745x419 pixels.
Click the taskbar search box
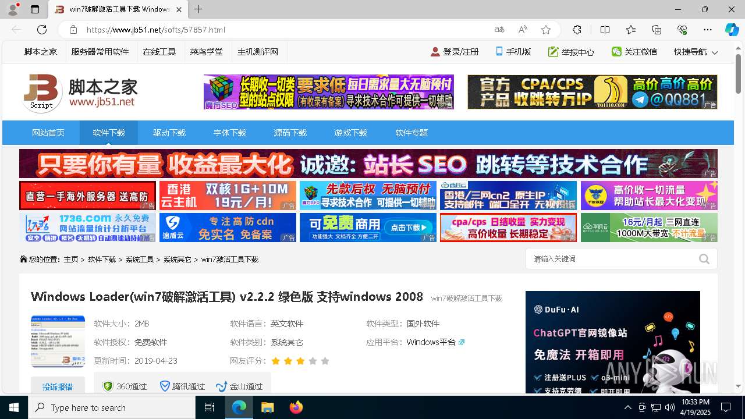pos(112,407)
